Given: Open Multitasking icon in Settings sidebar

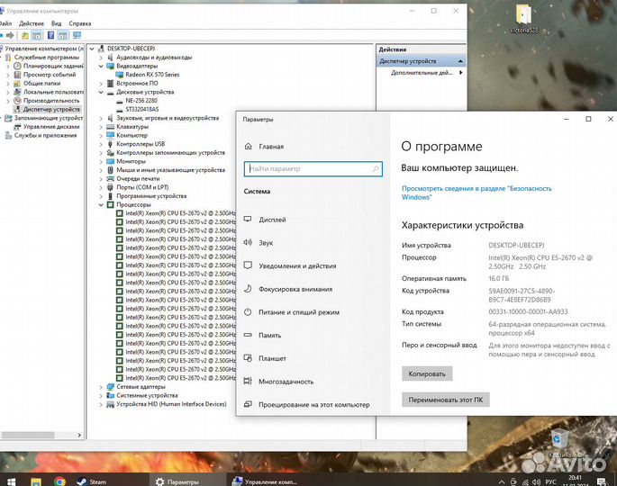Looking at the screenshot, I should click(248, 381).
